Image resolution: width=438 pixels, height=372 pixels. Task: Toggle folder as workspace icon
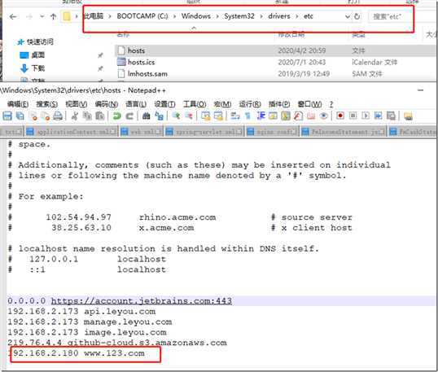coord(311,116)
